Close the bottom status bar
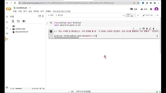 click(x=160, y=92)
